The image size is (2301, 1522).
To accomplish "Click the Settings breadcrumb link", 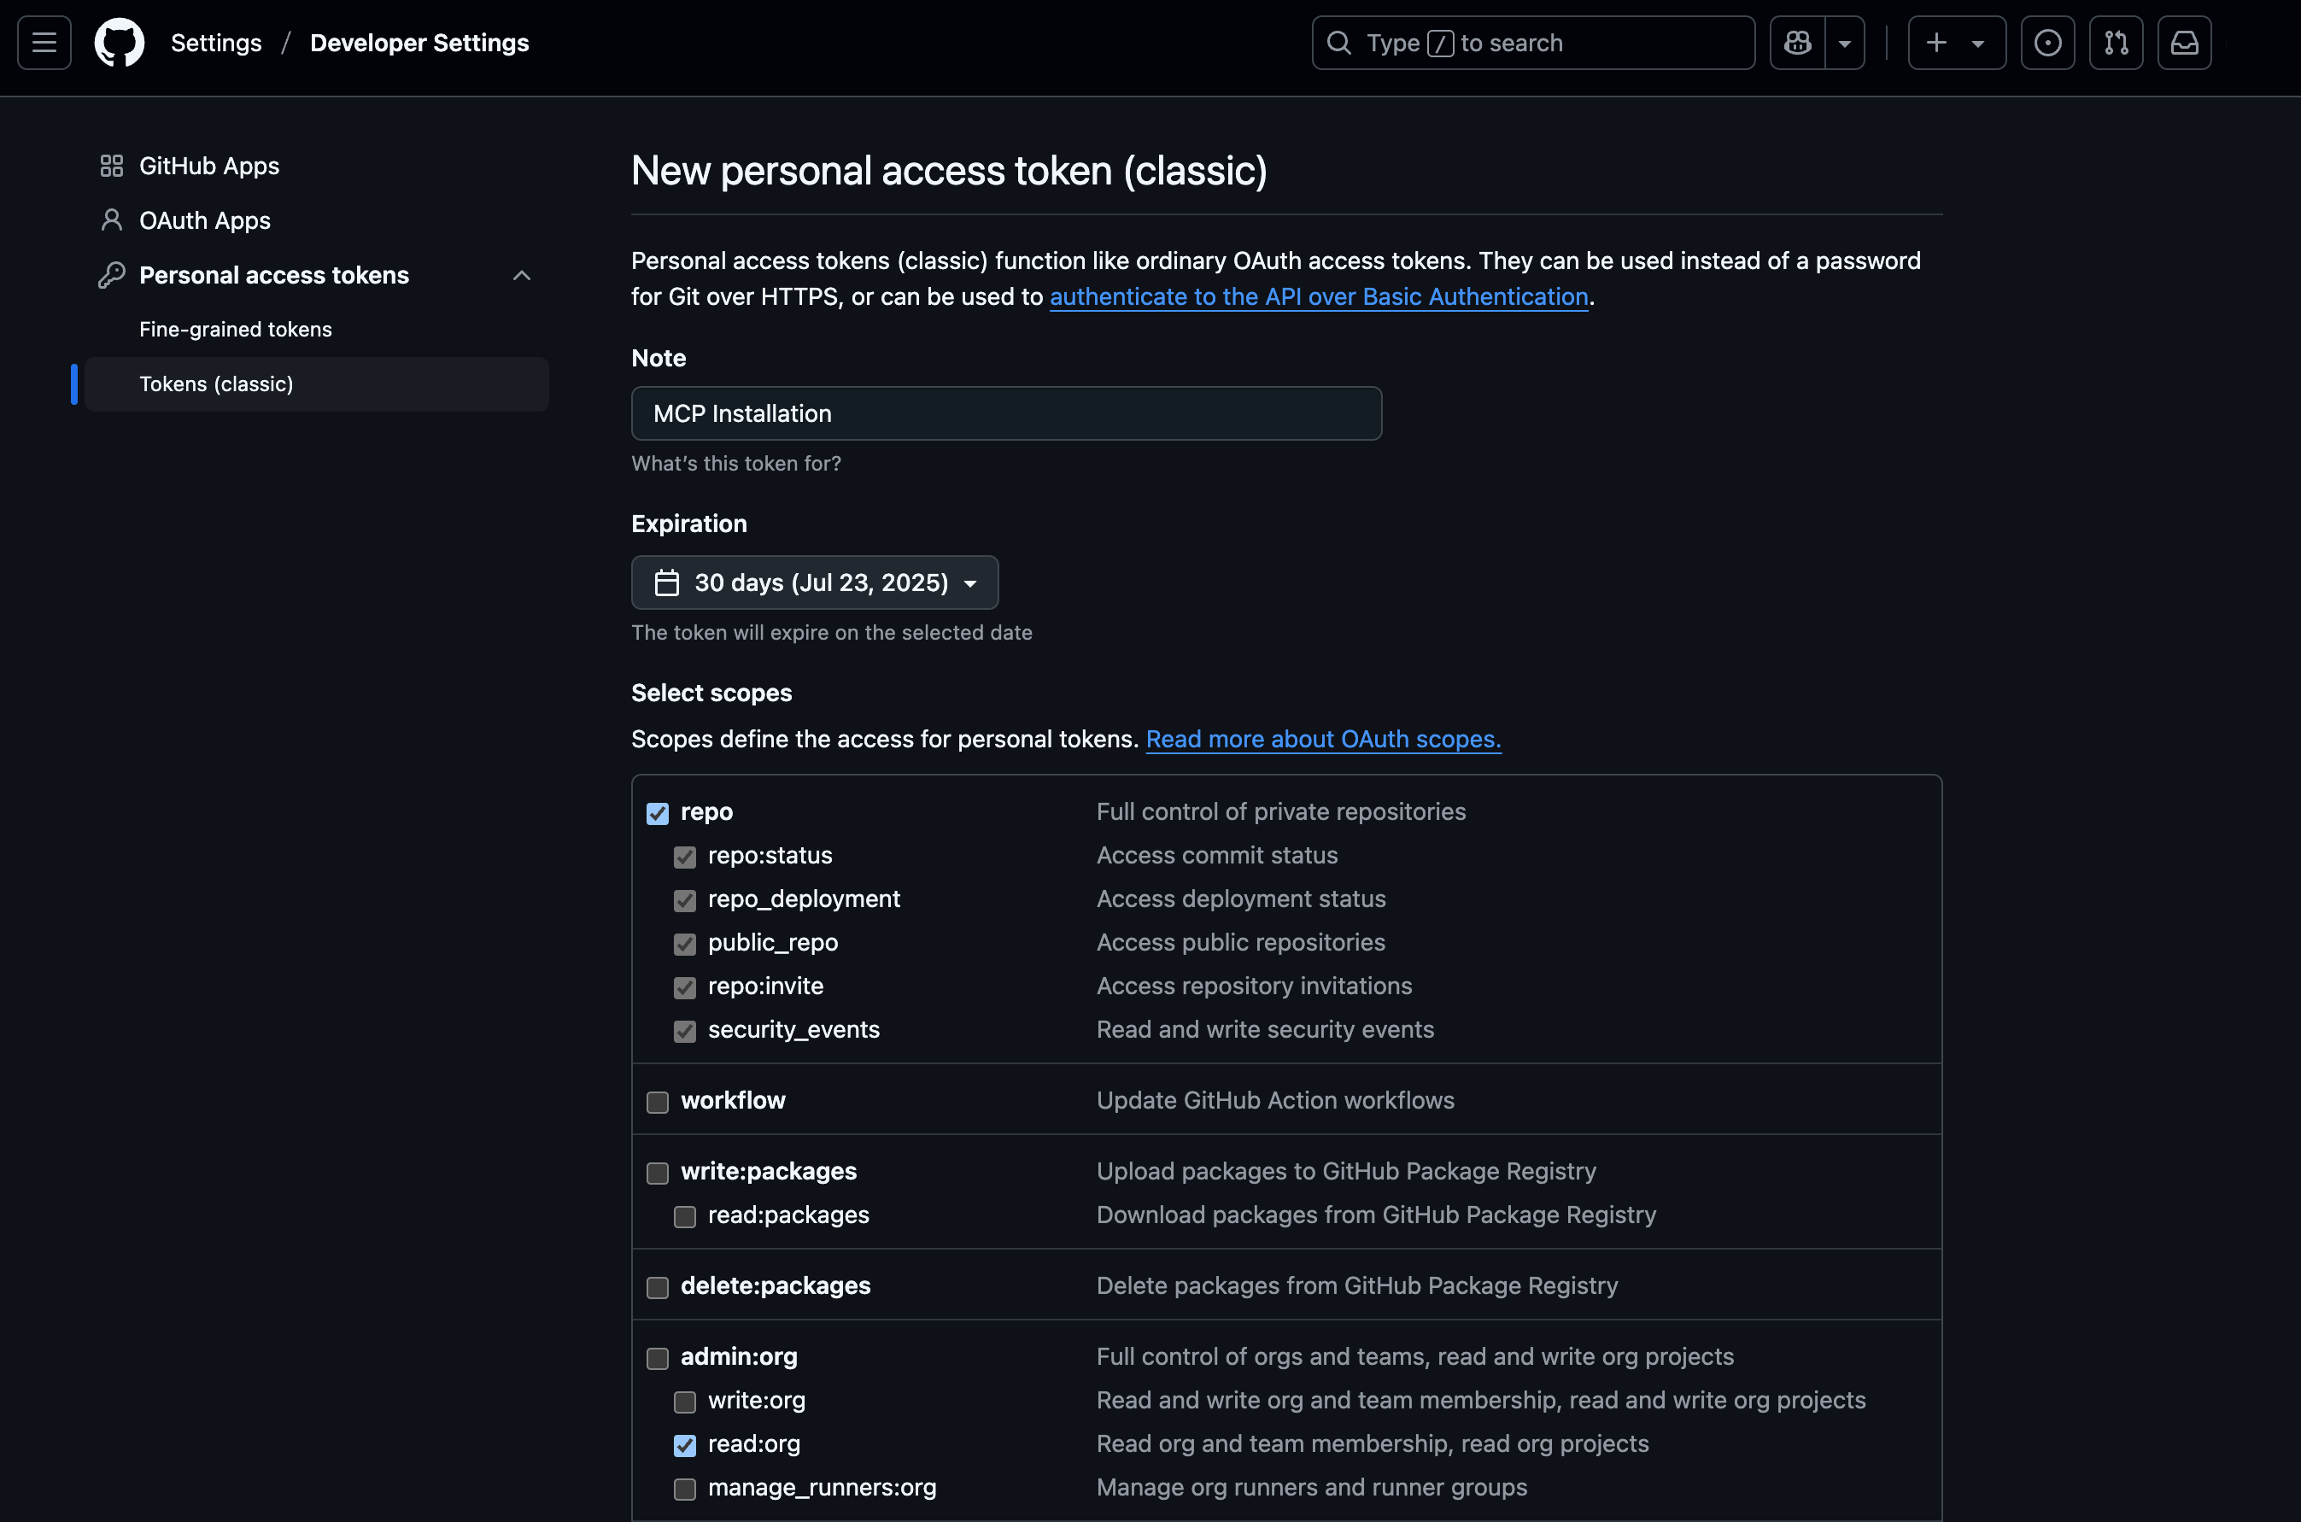I will [216, 43].
